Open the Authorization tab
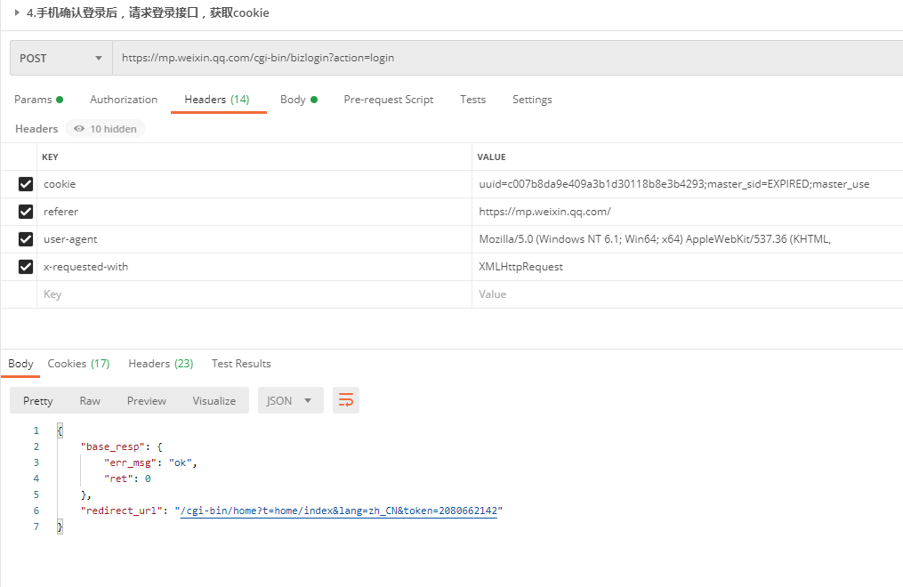The height and width of the screenshot is (587, 903). (124, 100)
